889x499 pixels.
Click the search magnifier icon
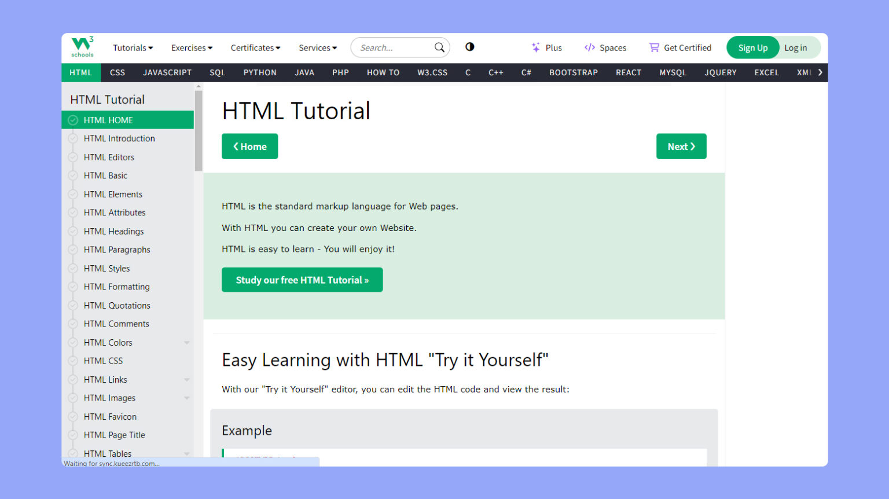[x=439, y=47]
